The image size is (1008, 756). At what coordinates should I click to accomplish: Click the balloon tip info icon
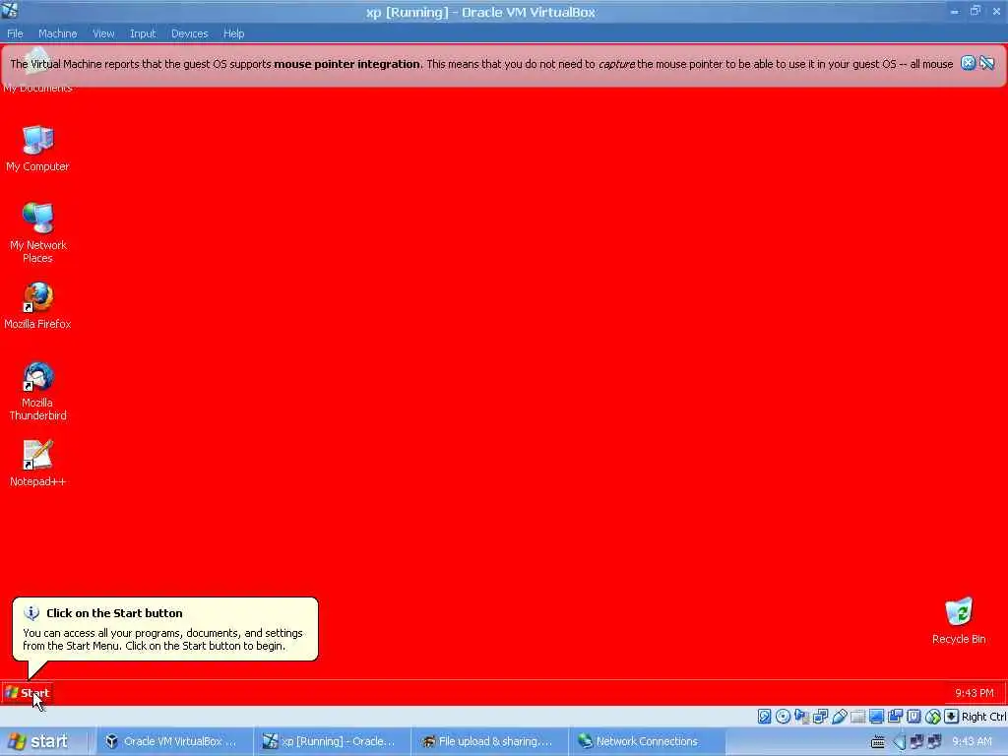click(x=31, y=613)
